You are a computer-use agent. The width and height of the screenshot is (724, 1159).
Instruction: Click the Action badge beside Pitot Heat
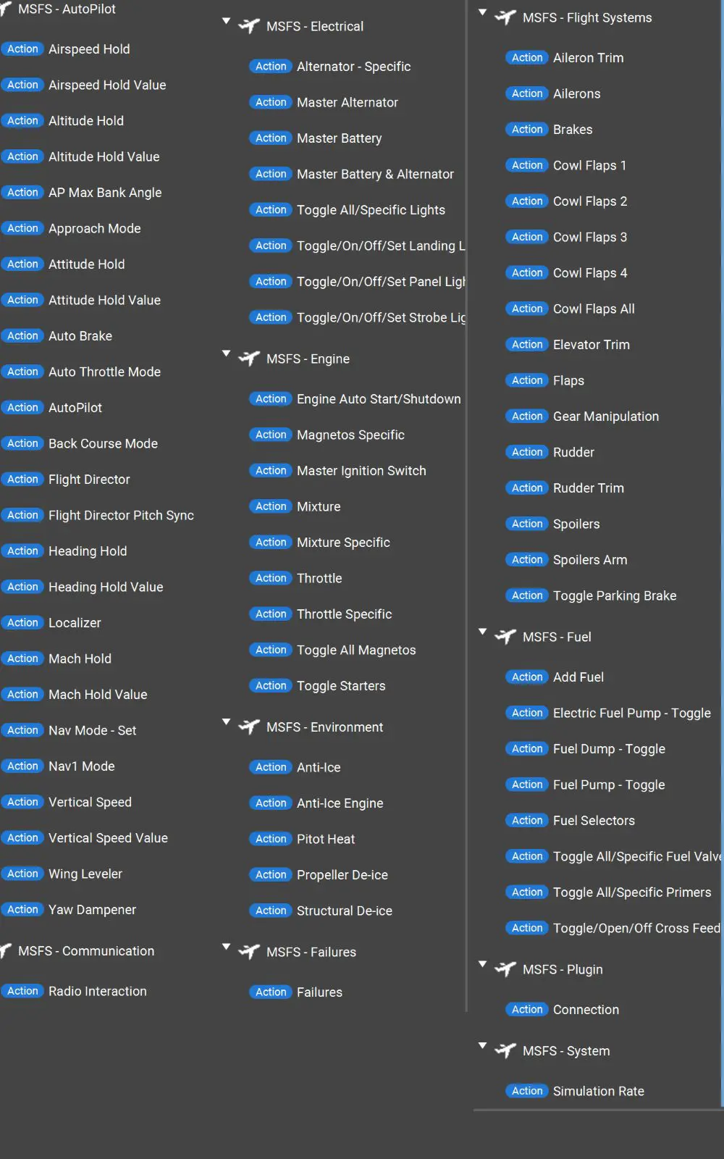271,839
